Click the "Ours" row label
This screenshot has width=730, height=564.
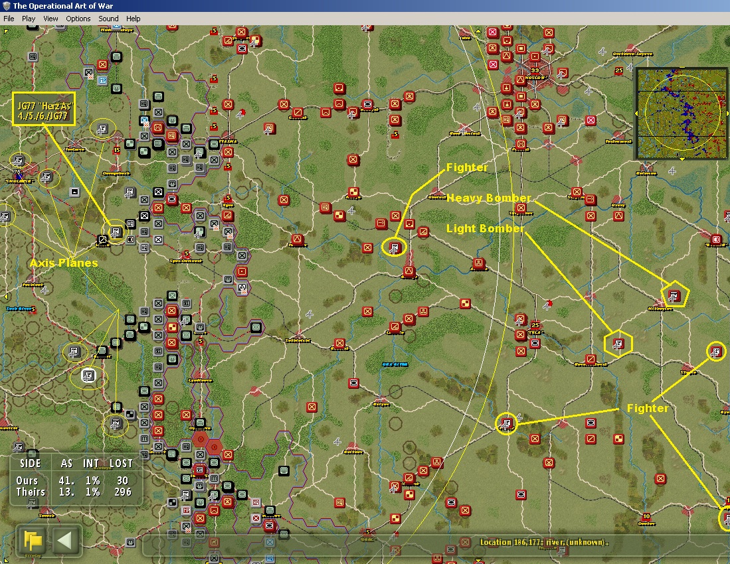coord(27,480)
